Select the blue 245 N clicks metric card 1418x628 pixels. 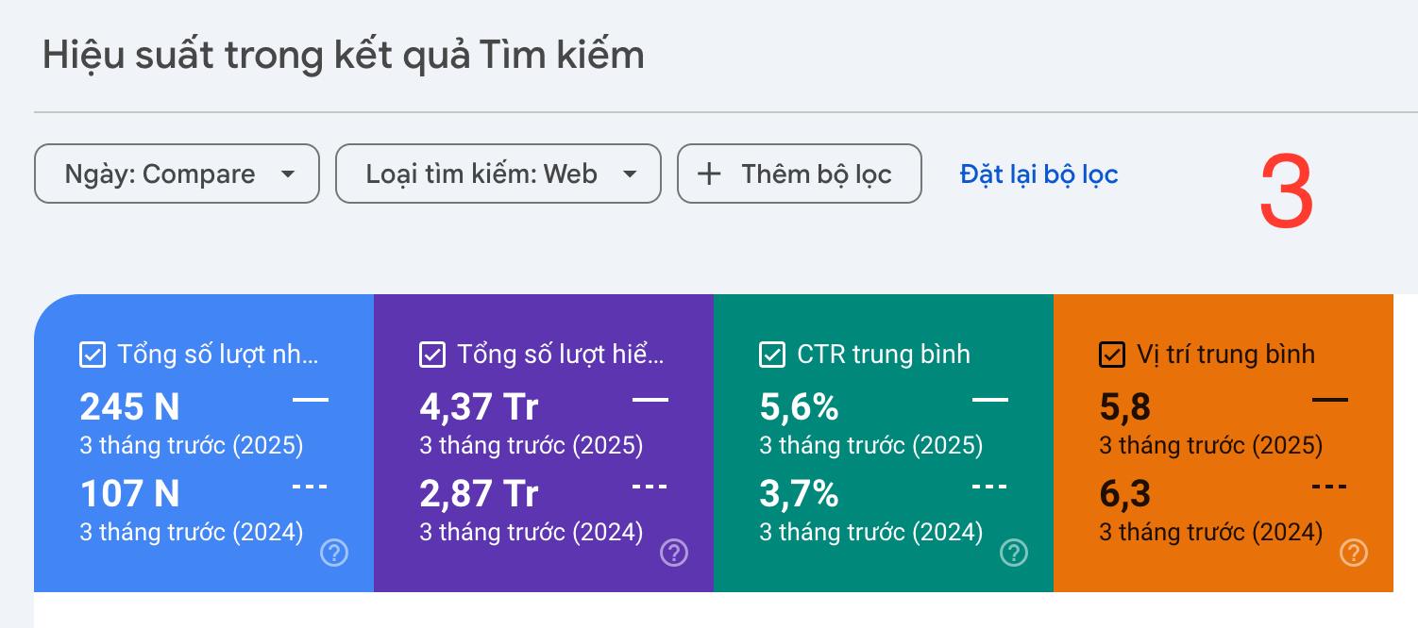204,443
